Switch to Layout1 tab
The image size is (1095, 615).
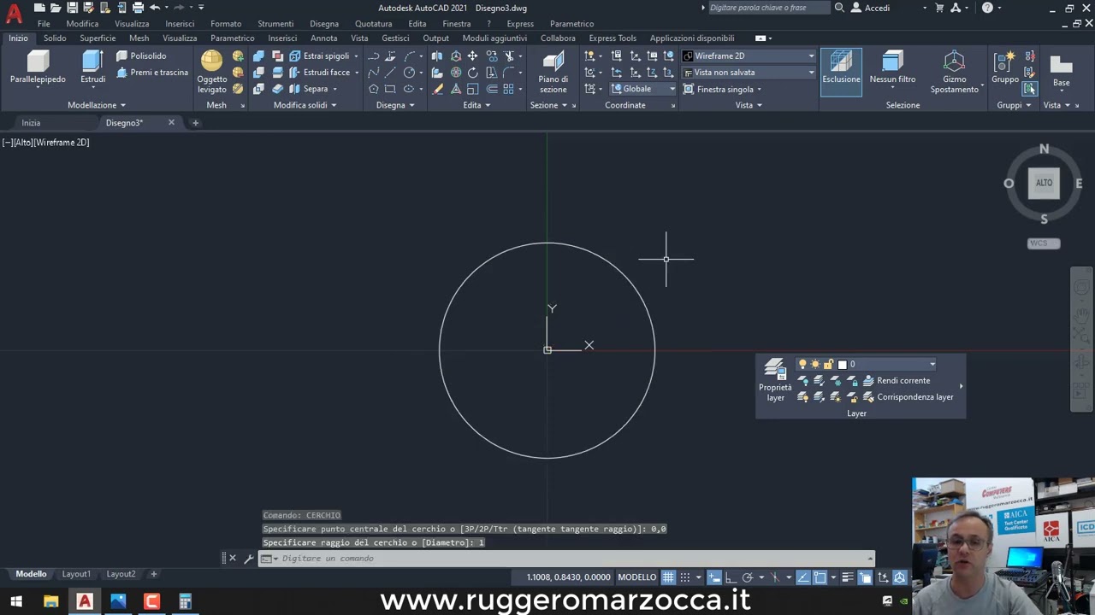(76, 574)
